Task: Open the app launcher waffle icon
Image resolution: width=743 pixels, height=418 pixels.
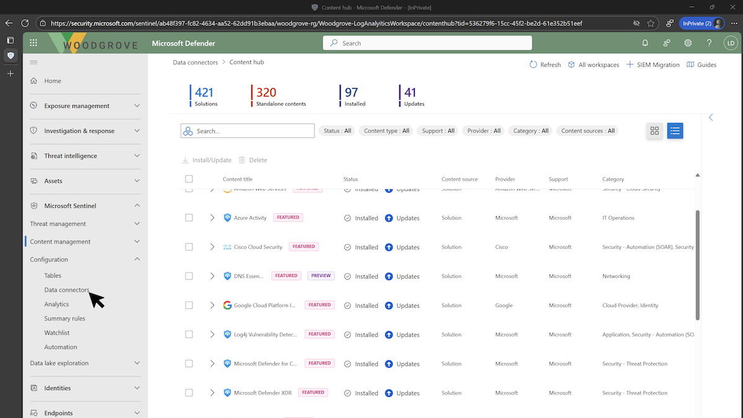Action: click(x=33, y=43)
